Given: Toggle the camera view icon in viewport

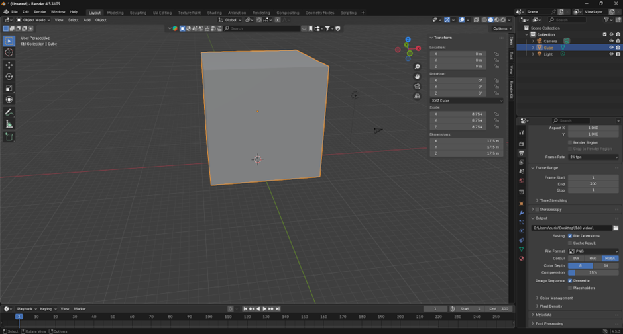Looking at the screenshot, I should (x=417, y=86).
